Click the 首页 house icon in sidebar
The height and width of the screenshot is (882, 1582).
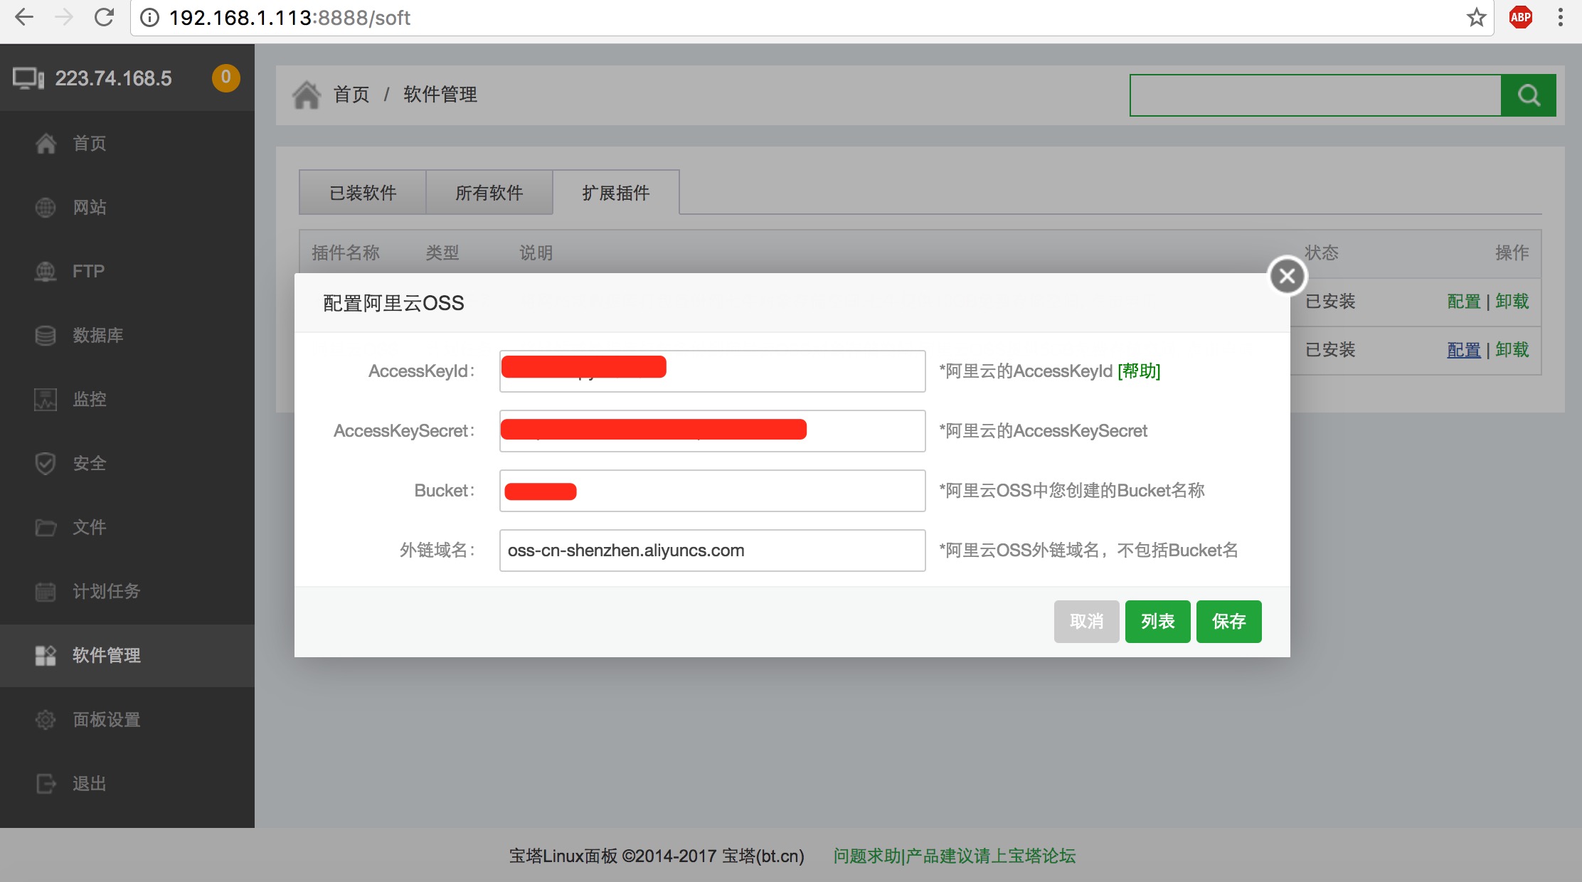point(46,143)
